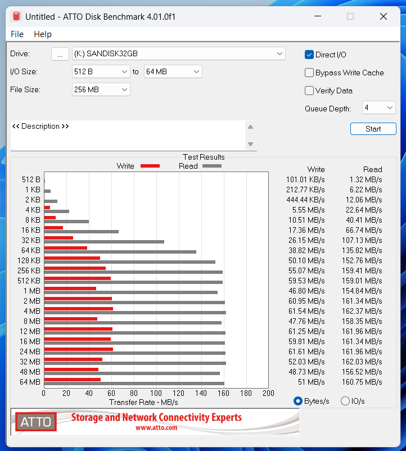Open the I/O Size maximum 64 MB dropdown
Screen dimensions: 406x451
click(173, 71)
